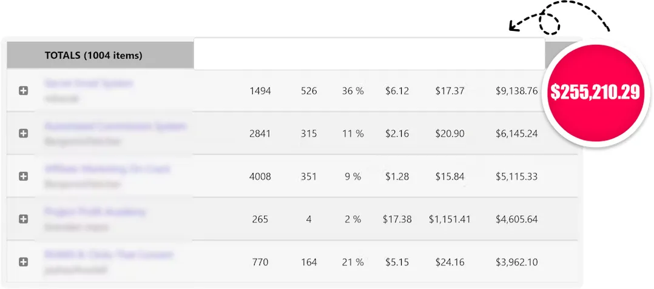
Task: Click the blank white box in the totals header
Action: 369,54
